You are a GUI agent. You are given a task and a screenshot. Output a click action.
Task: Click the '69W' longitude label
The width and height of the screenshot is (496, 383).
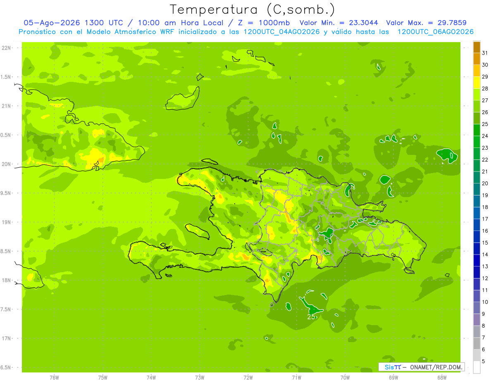[x=393, y=378]
